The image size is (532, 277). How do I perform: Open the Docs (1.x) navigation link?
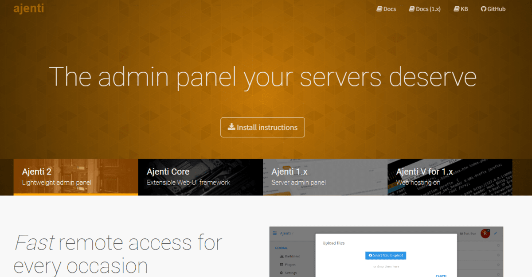425,9
